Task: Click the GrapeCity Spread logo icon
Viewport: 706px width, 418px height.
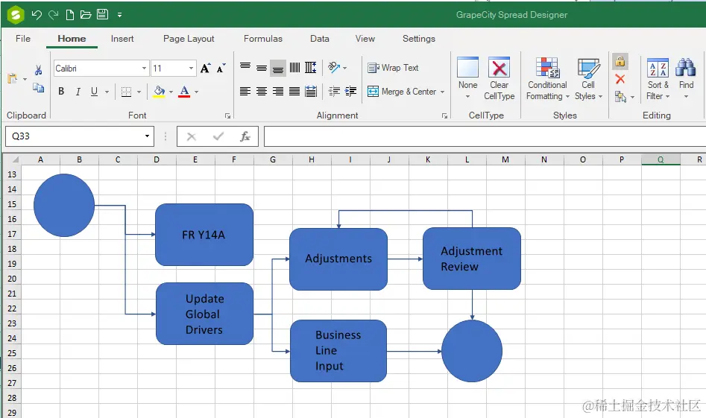Action: pos(16,14)
